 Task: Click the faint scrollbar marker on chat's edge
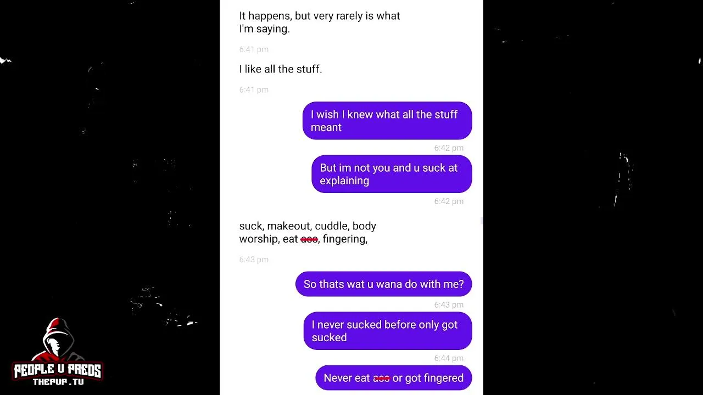481,221
